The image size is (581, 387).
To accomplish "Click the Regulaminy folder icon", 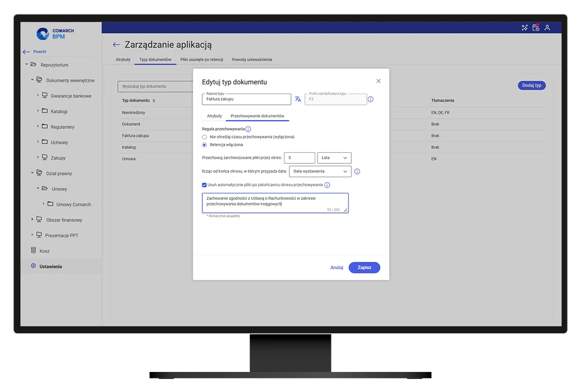I will pos(45,126).
